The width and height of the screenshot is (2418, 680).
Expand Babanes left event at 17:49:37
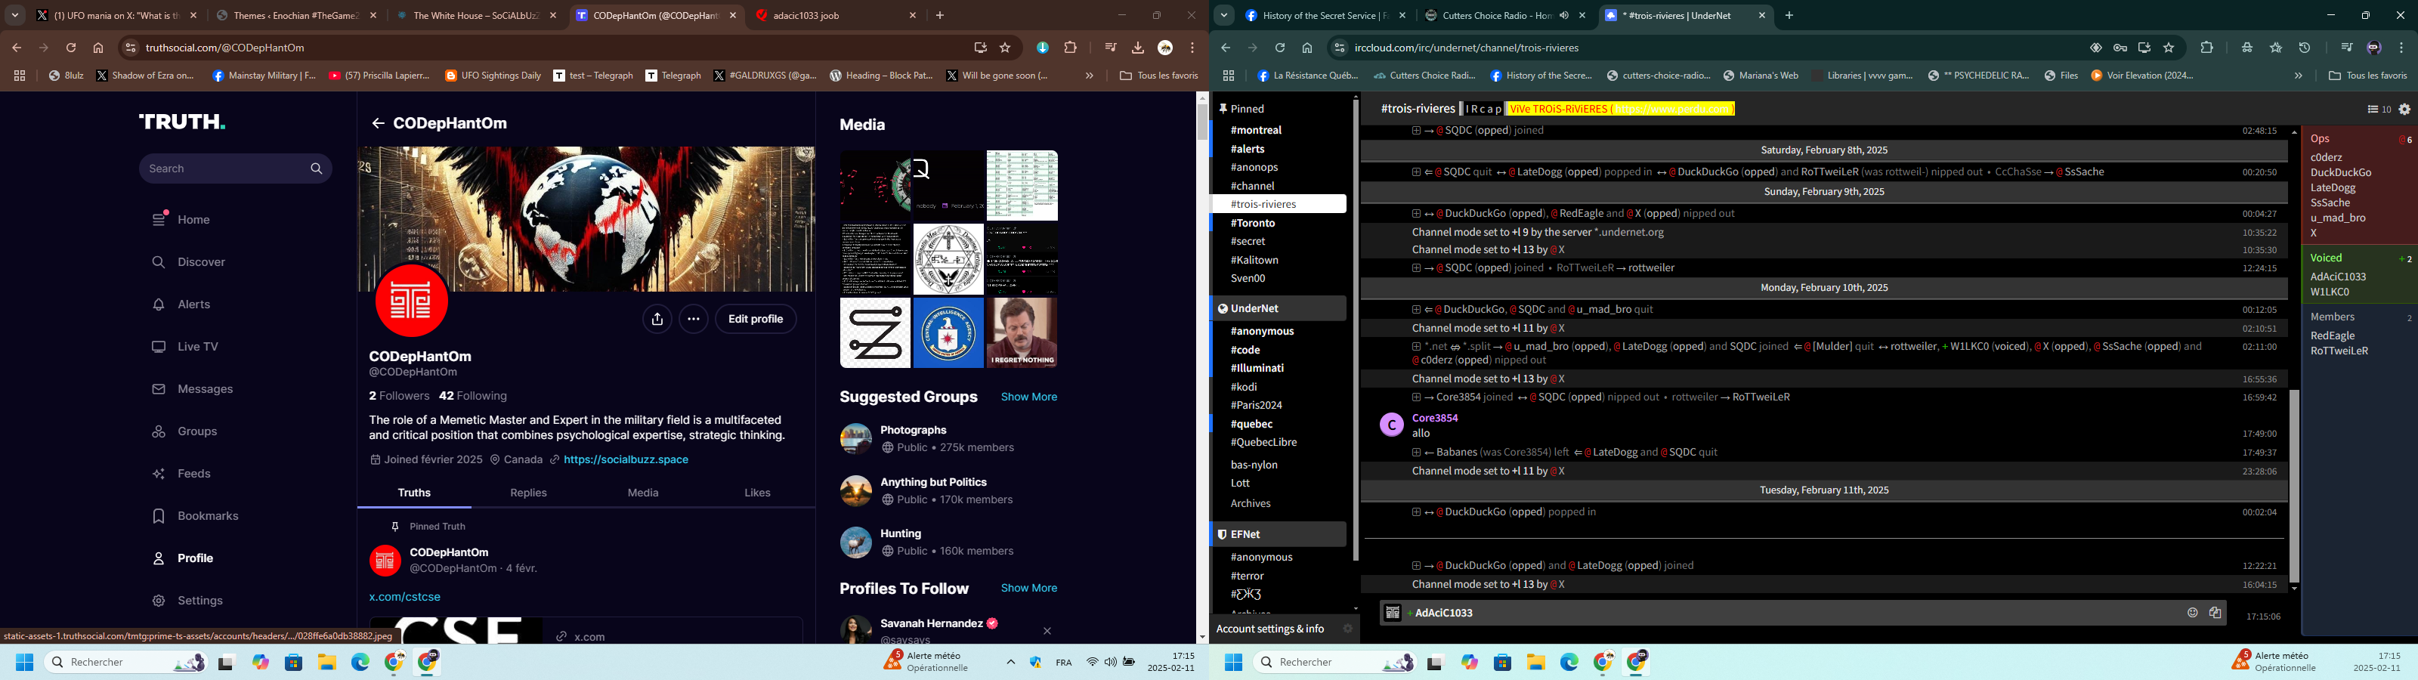1417,453
